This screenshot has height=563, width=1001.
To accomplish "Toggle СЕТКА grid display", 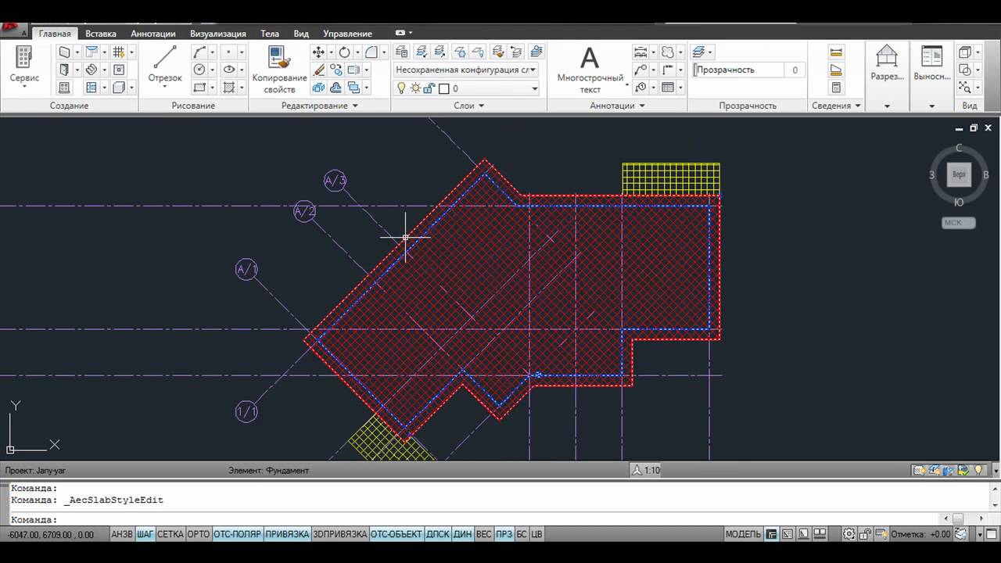I will (170, 534).
